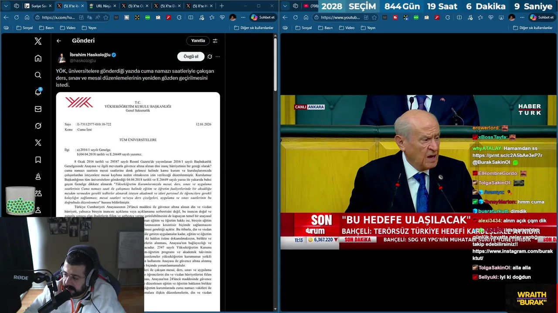Expand Yayın bookmarks folder in X window
The width and height of the screenshot is (558, 313).
tap(88, 28)
